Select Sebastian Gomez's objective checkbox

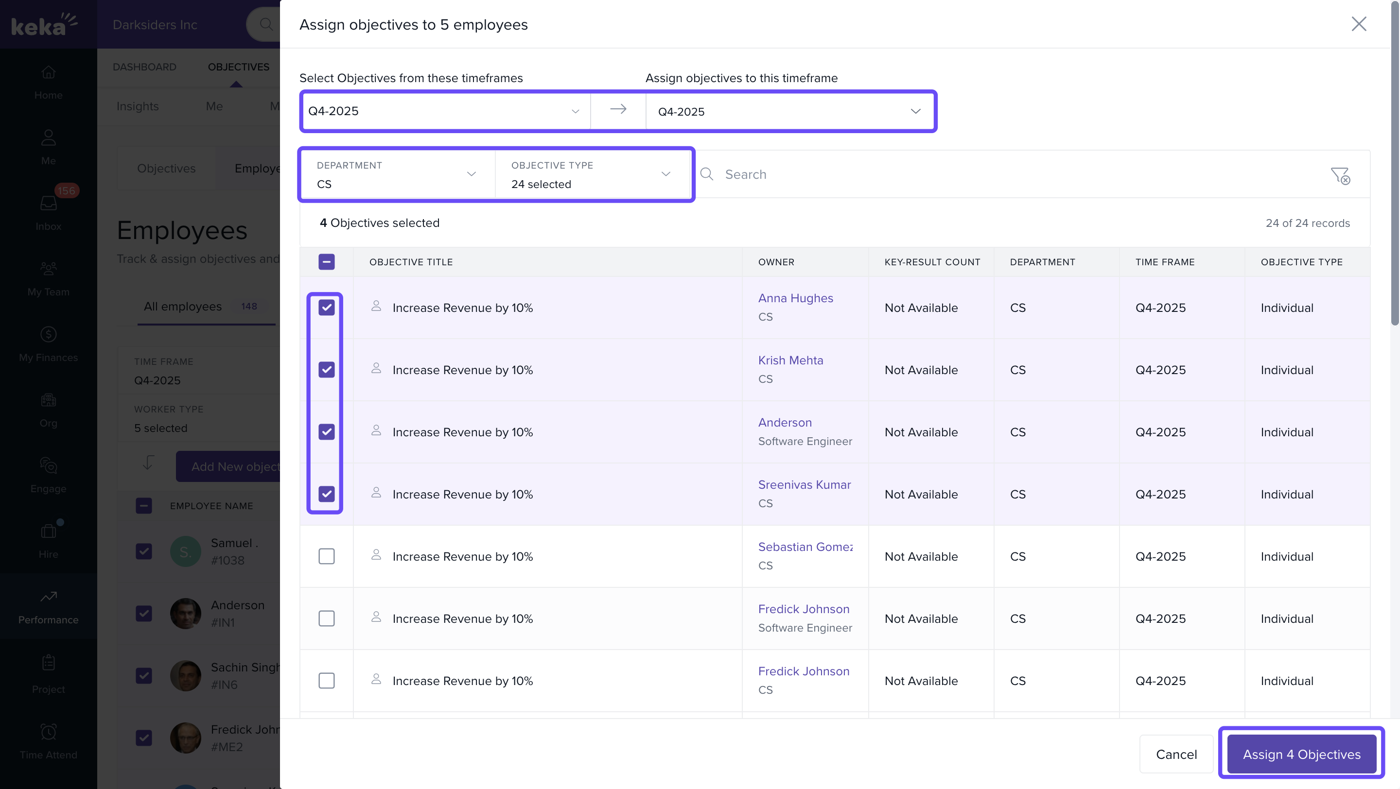[326, 556]
